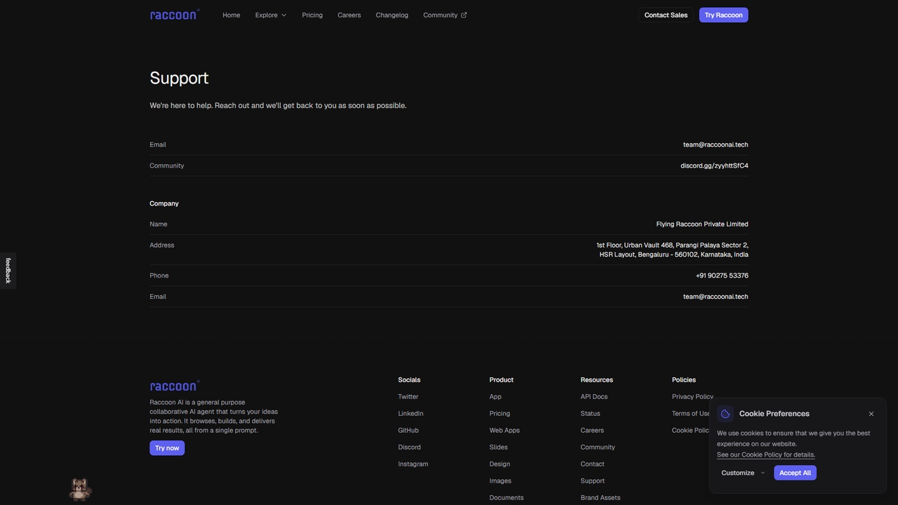Click phone number +91 90275 53376
Screen dimensions: 898x505
tap(722, 276)
